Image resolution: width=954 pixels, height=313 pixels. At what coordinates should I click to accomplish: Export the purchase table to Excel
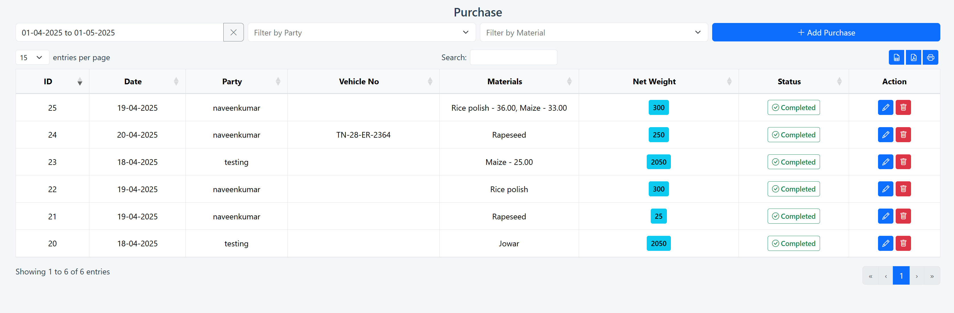click(896, 57)
